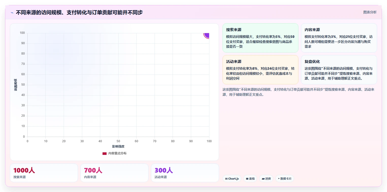Click the 活动来源 orange summary card heading
387x192 pixels.
[x=234, y=62]
